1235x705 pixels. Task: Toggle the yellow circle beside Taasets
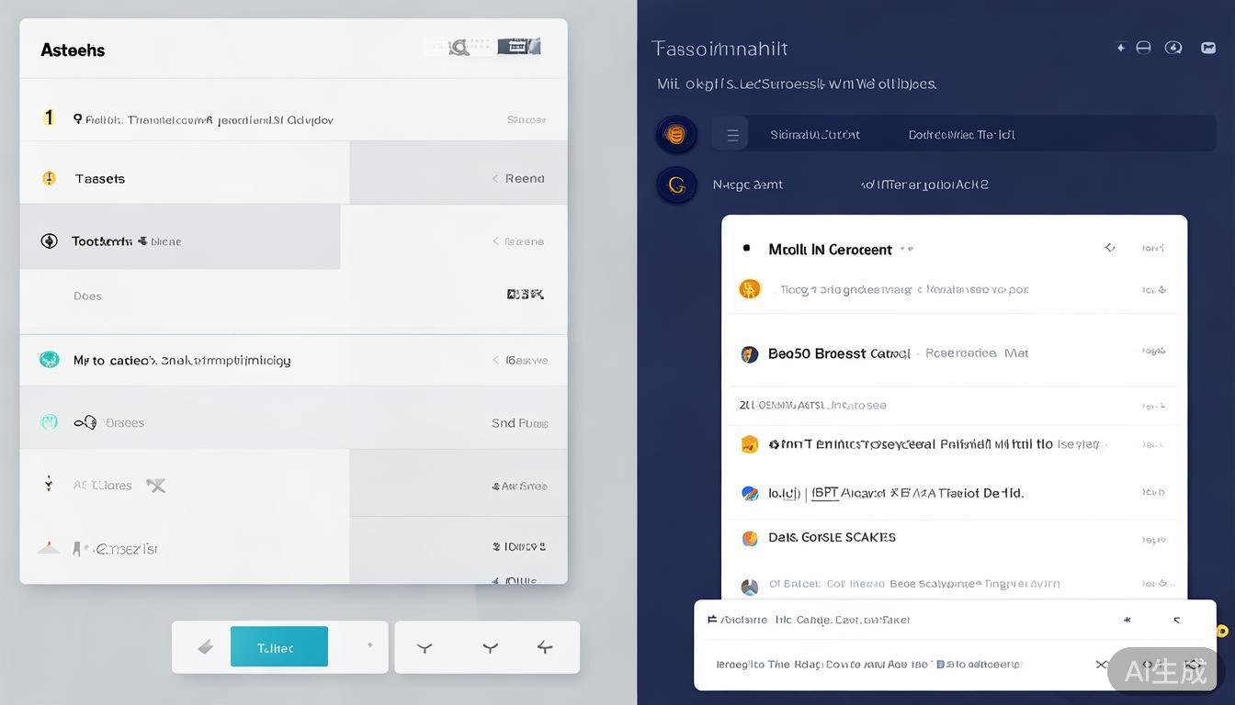(50, 178)
